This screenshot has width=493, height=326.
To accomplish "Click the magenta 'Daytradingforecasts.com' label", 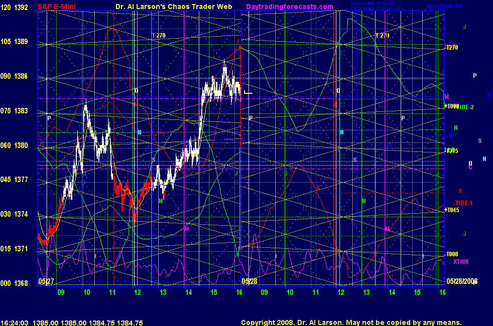I will [x=290, y=7].
